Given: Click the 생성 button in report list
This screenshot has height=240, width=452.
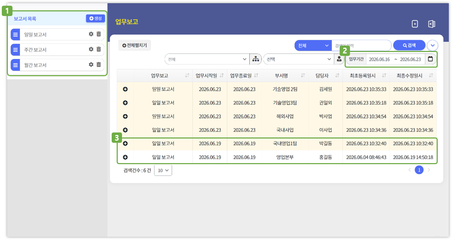Looking at the screenshot, I should click(x=96, y=19).
